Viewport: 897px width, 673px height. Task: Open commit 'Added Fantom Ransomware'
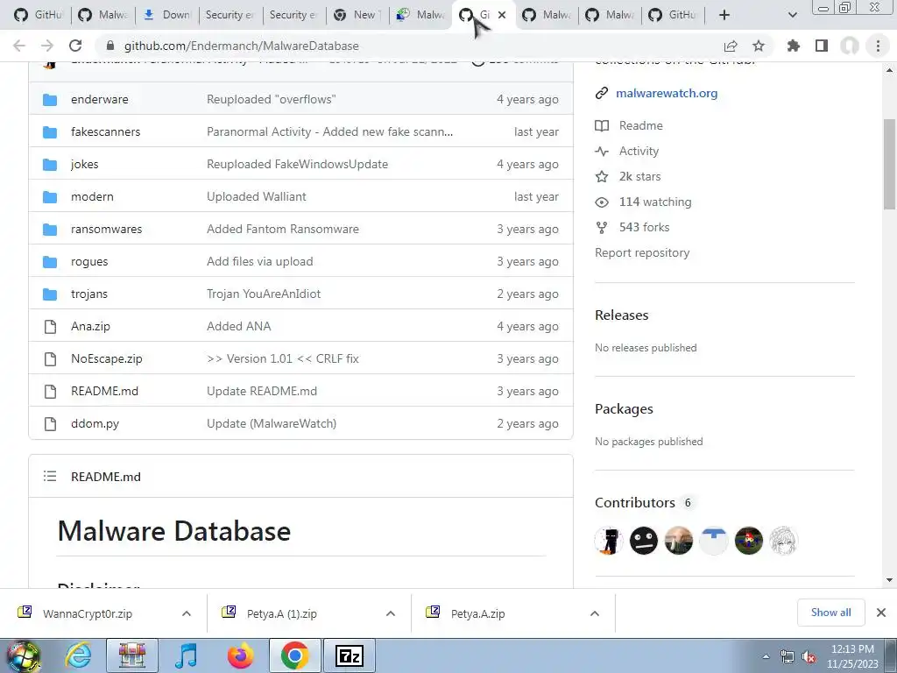[283, 229]
